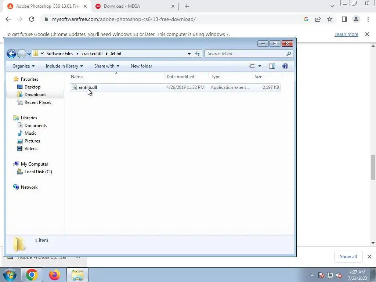Sort files by Name column header
376x282 pixels.
pos(116,77)
